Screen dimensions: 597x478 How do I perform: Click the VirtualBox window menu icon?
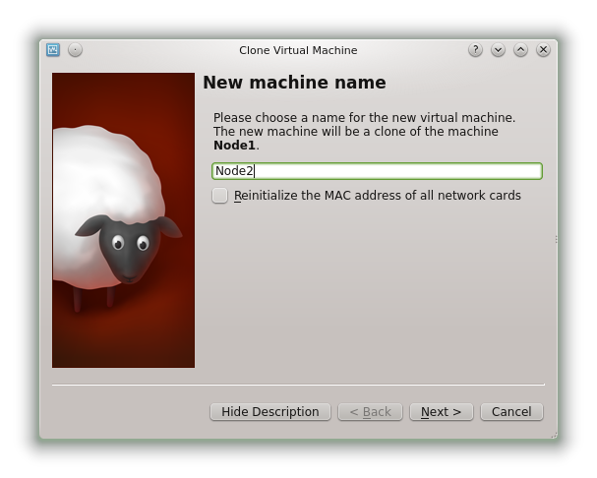(x=53, y=50)
